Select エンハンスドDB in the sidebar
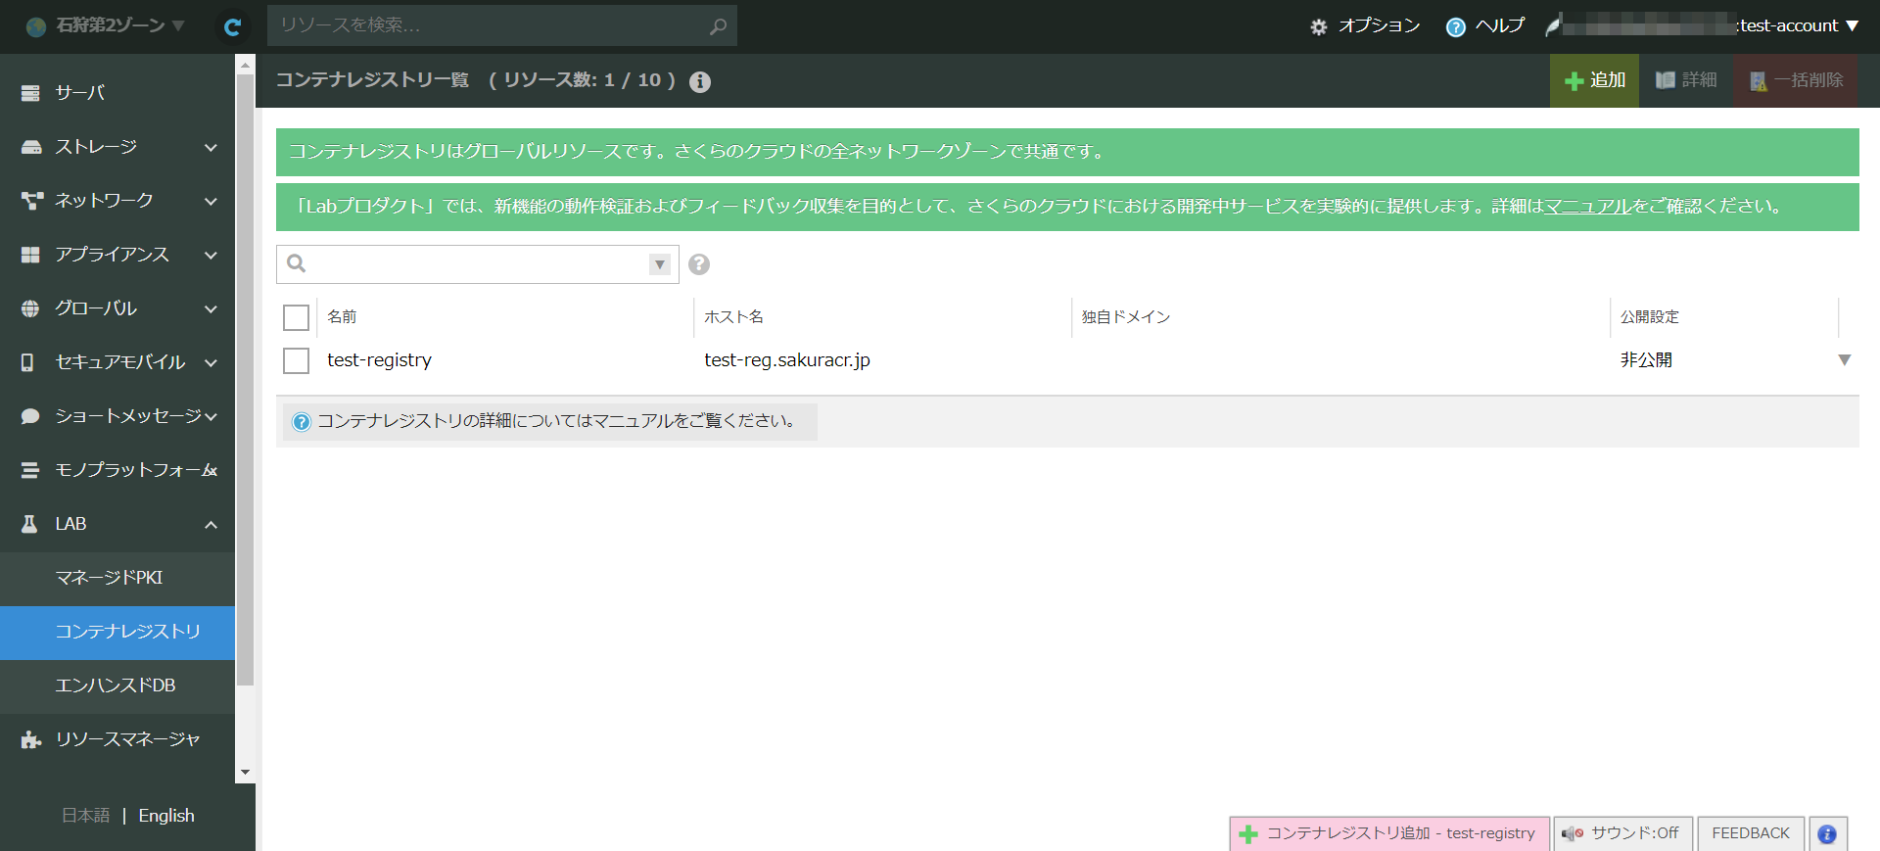 tap(116, 686)
